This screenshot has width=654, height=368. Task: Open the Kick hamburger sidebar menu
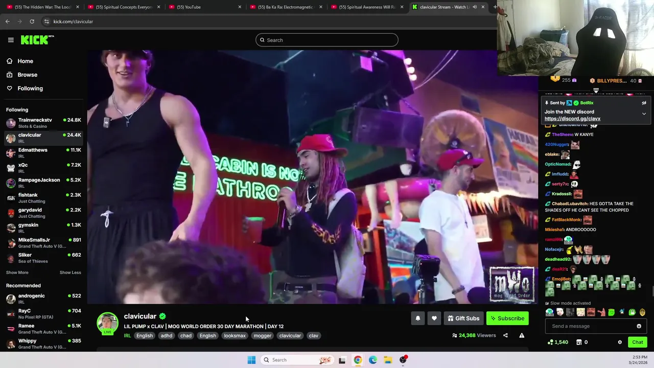[x=11, y=40]
